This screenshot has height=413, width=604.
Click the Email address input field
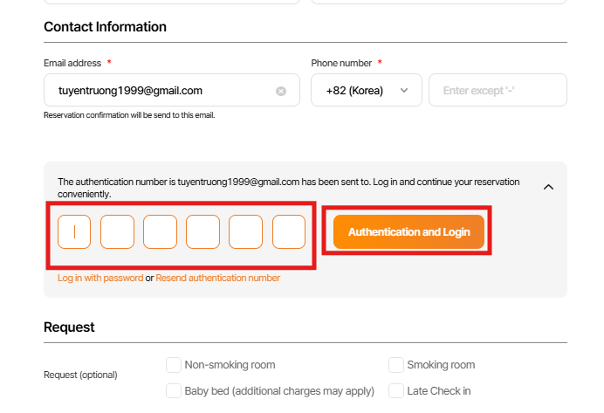(157, 90)
